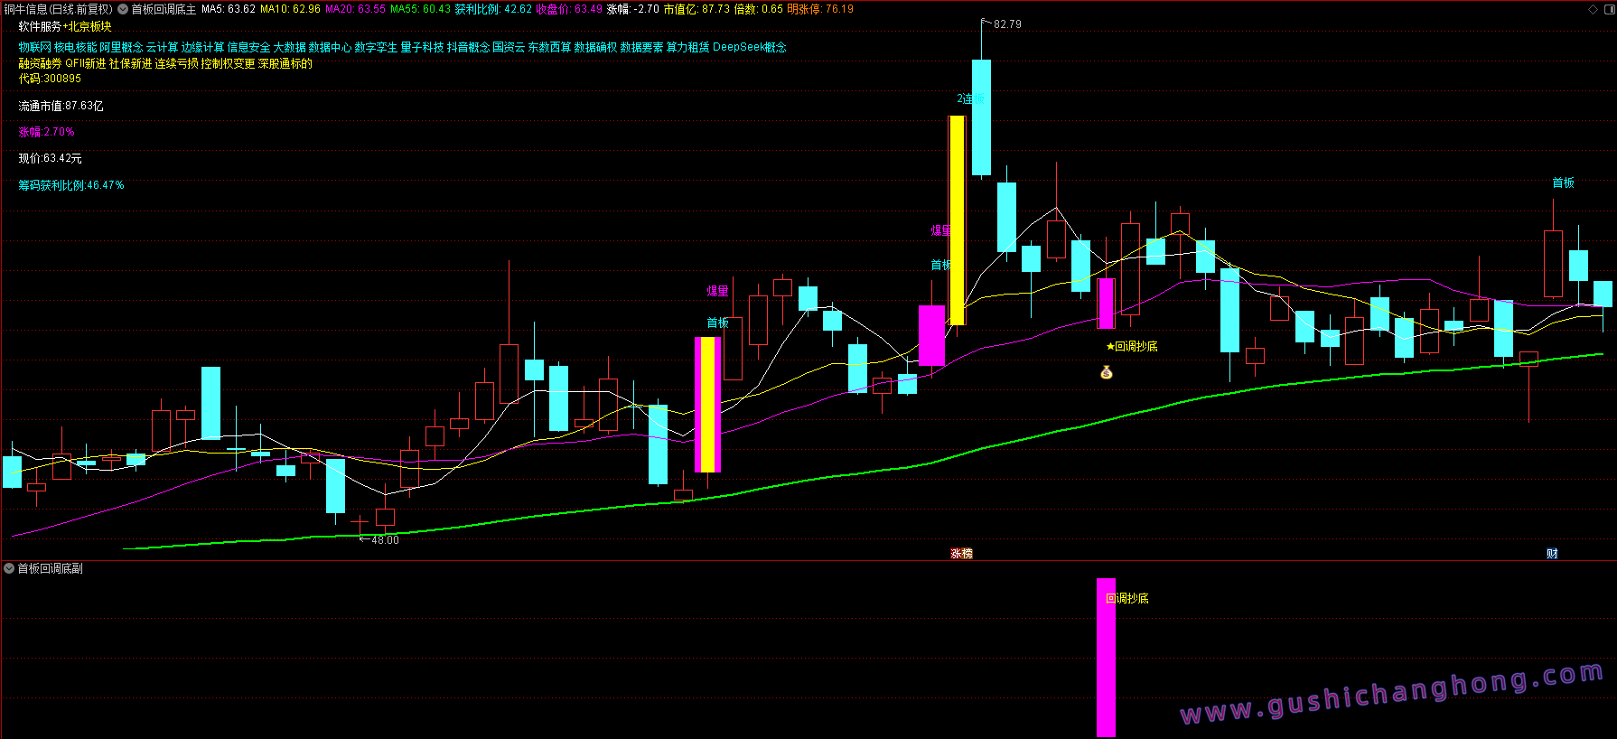The width and height of the screenshot is (1617, 739).
Task: Click the 融资融券 tag
Action: [x=40, y=63]
